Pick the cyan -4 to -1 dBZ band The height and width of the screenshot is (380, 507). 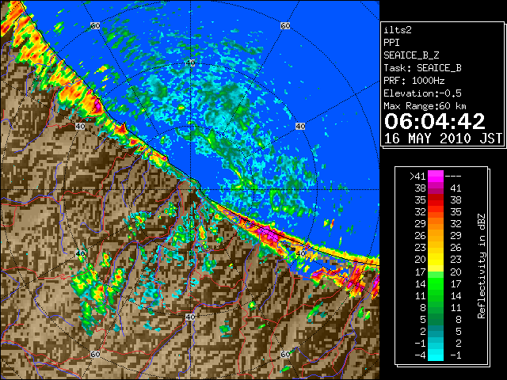[436, 355]
